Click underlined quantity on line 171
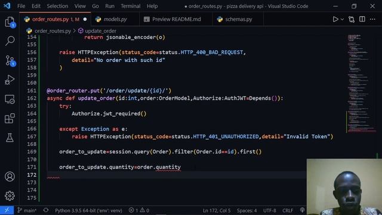The width and height of the screenshot is (382, 215). pyautogui.click(x=168, y=167)
